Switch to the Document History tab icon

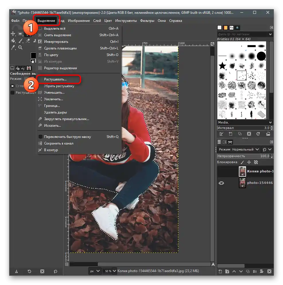coord(237,28)
